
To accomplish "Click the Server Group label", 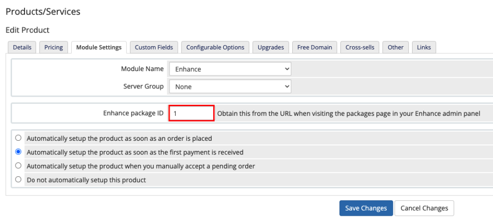I will tap(143, 86).
